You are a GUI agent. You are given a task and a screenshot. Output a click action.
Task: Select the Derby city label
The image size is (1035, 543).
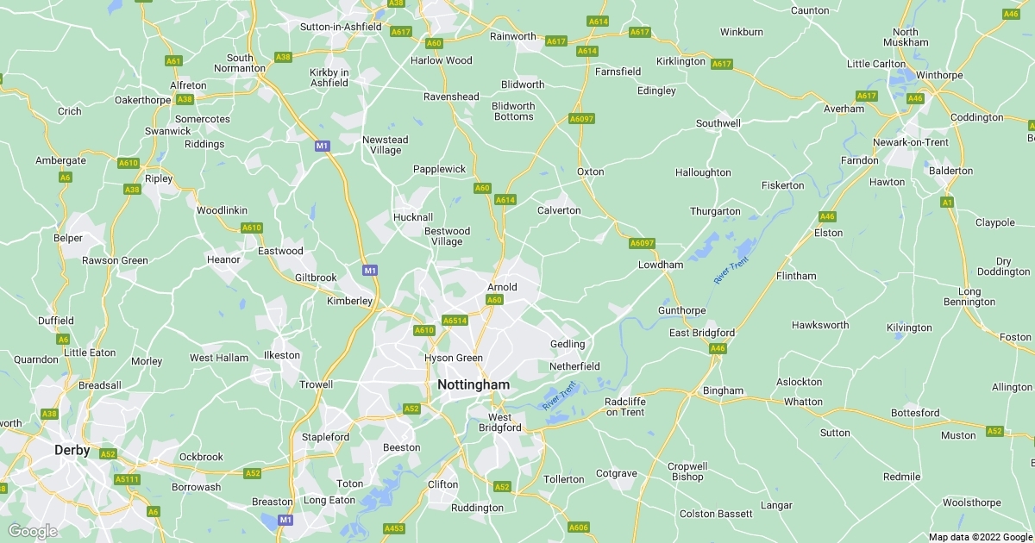click(72, 450)
